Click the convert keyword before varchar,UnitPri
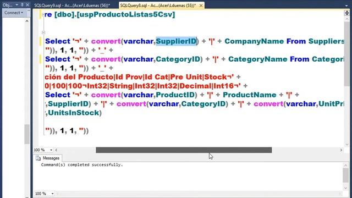This screenshot has height=198, width=352. click(268, 104)
